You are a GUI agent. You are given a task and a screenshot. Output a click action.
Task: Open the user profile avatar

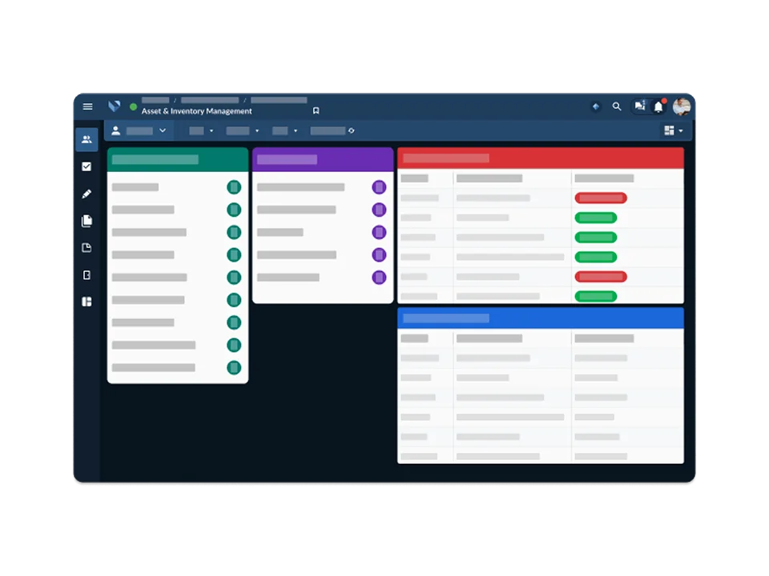coord(682,106)
